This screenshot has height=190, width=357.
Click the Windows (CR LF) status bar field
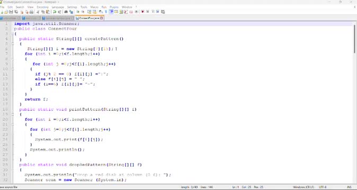click(304, 187)
